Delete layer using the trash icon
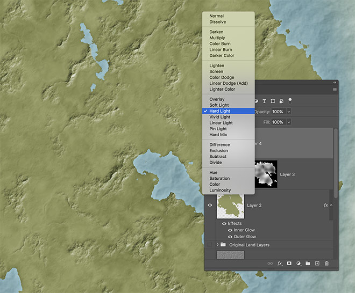This screenshot has height=293, width=355. (x=326, y=263)
